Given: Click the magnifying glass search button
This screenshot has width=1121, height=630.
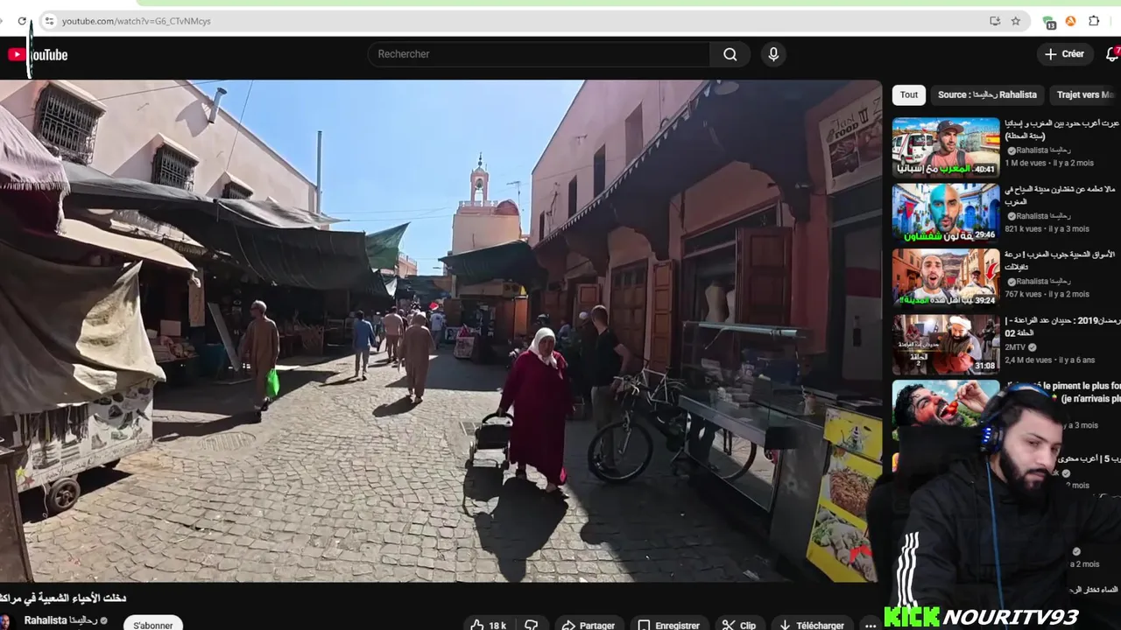Looking at the screenshot, I should click(x=730, y=54).
